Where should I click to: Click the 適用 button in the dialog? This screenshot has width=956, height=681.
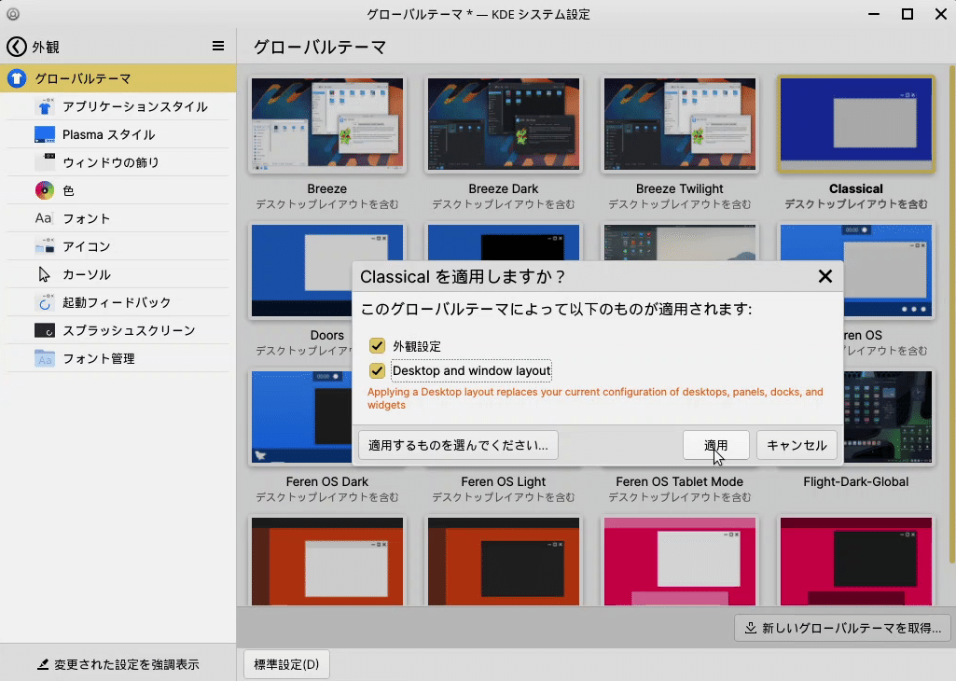pyautogui.click(x=715, y=445)
